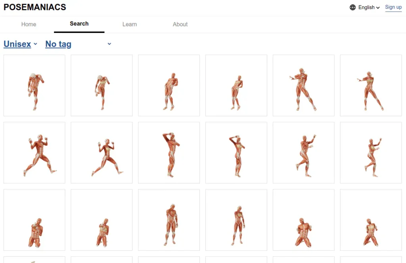The image size is (406, 263).
Task: Open the Learn tab
Action: pos(130,24)
